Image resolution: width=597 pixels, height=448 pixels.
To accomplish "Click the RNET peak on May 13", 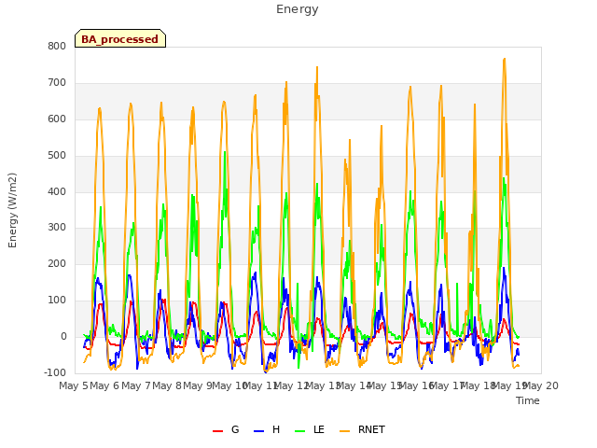I will [317, 67].
